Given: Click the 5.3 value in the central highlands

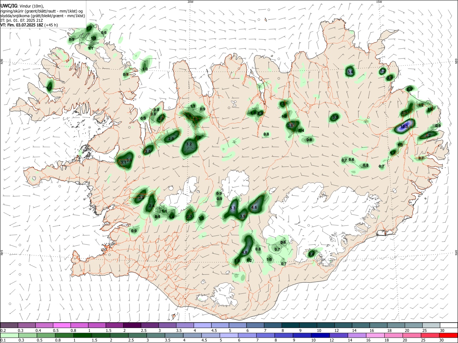Looking at the screenshot, I should tap(233, 208).
